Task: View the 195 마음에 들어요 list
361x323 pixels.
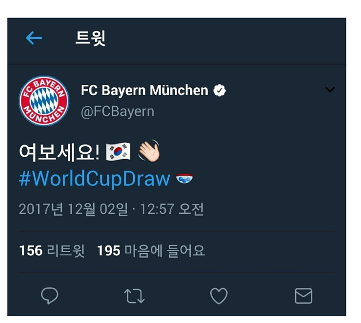Action: coord(151,251)
